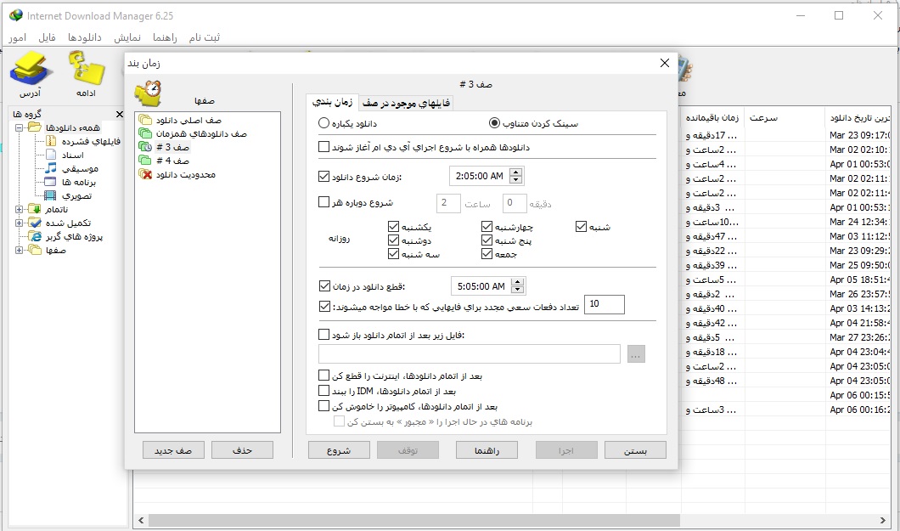Click the retry count input field
Image resolution: width=900 pixels, height=531 pixels.
point(604,304)
